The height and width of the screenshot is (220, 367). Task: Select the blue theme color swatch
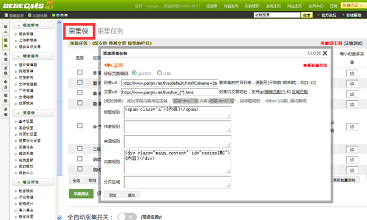pos(58,15)
